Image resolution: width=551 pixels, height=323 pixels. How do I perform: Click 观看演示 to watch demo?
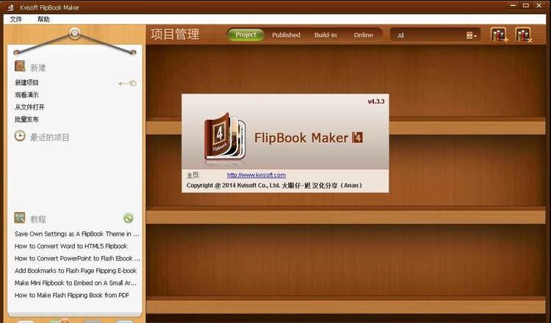click(26, 95)
